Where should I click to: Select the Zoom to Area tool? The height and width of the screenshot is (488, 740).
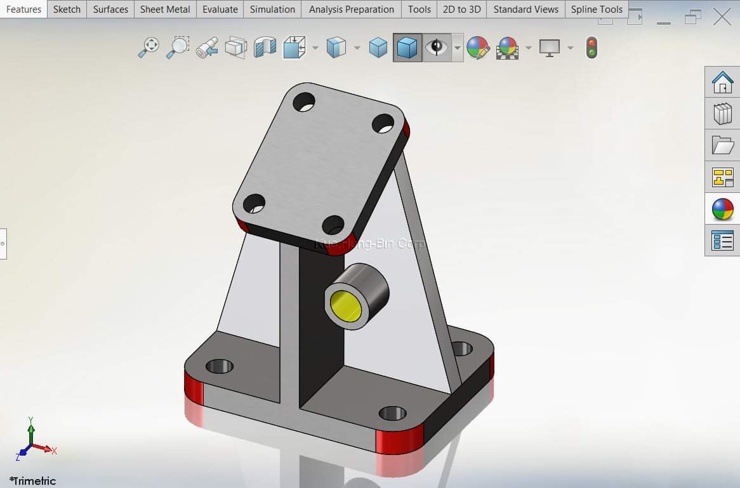coord(178,48)
